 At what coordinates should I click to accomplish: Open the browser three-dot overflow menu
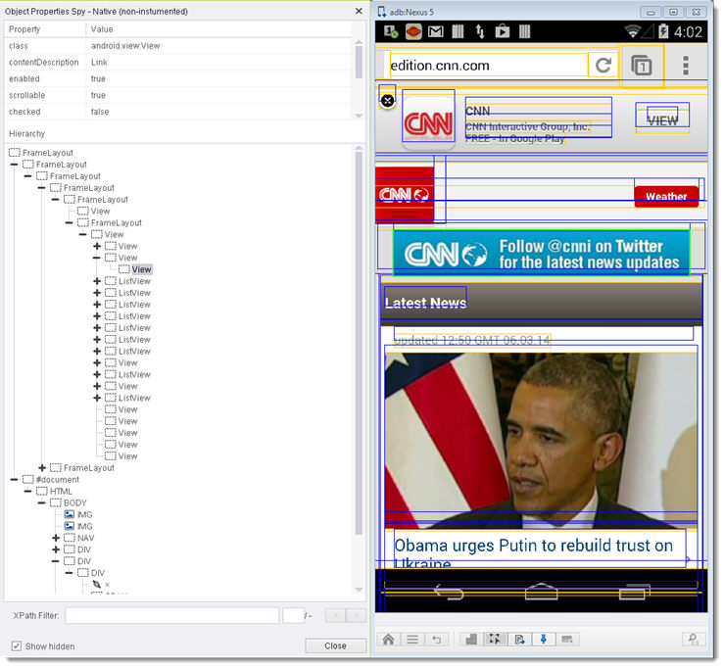[x=686, y=66]
